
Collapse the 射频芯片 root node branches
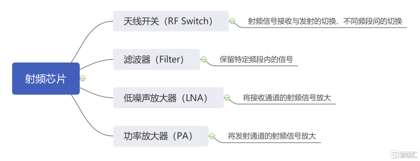click(82, 79)
